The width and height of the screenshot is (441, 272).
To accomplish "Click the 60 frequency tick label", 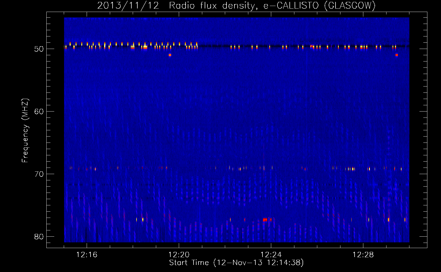I will pyautogui.click(x=39, y=112).
